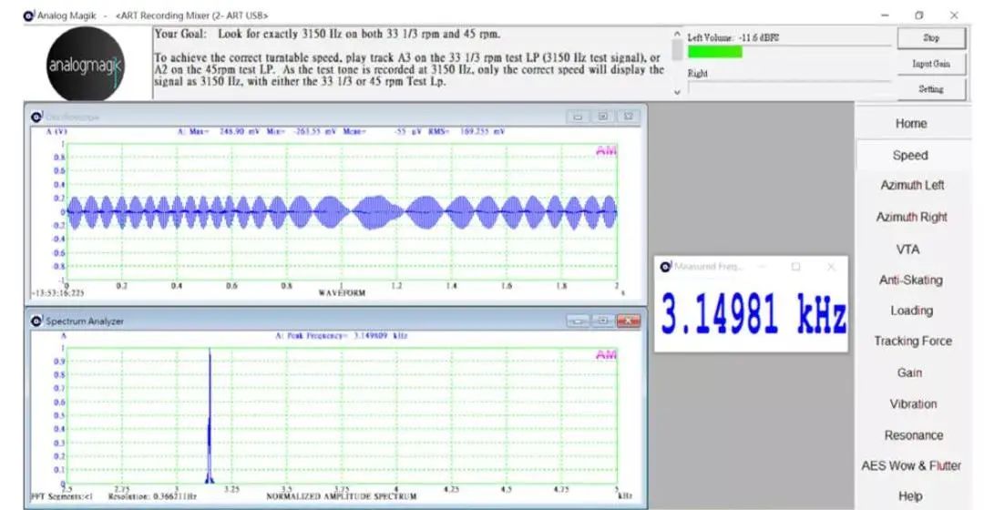Select AES Wow & Flutter test

910,465
